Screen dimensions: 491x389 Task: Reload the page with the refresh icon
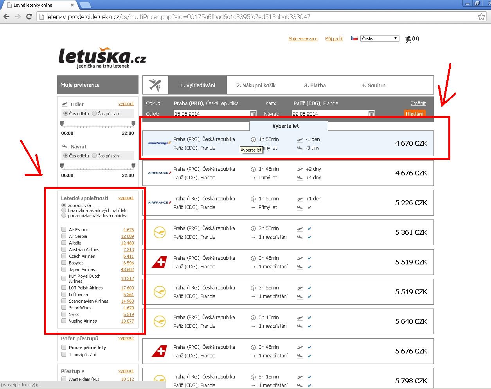[29, 17]
